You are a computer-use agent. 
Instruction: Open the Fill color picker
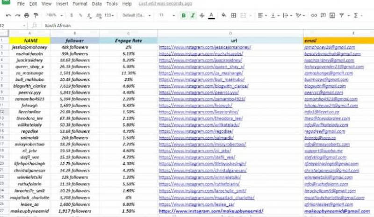point(224,15)
